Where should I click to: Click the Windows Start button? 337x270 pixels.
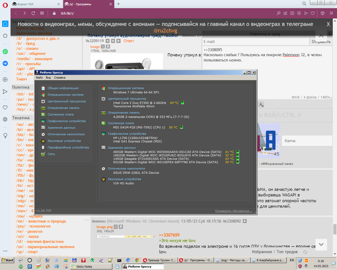[7, 260]
